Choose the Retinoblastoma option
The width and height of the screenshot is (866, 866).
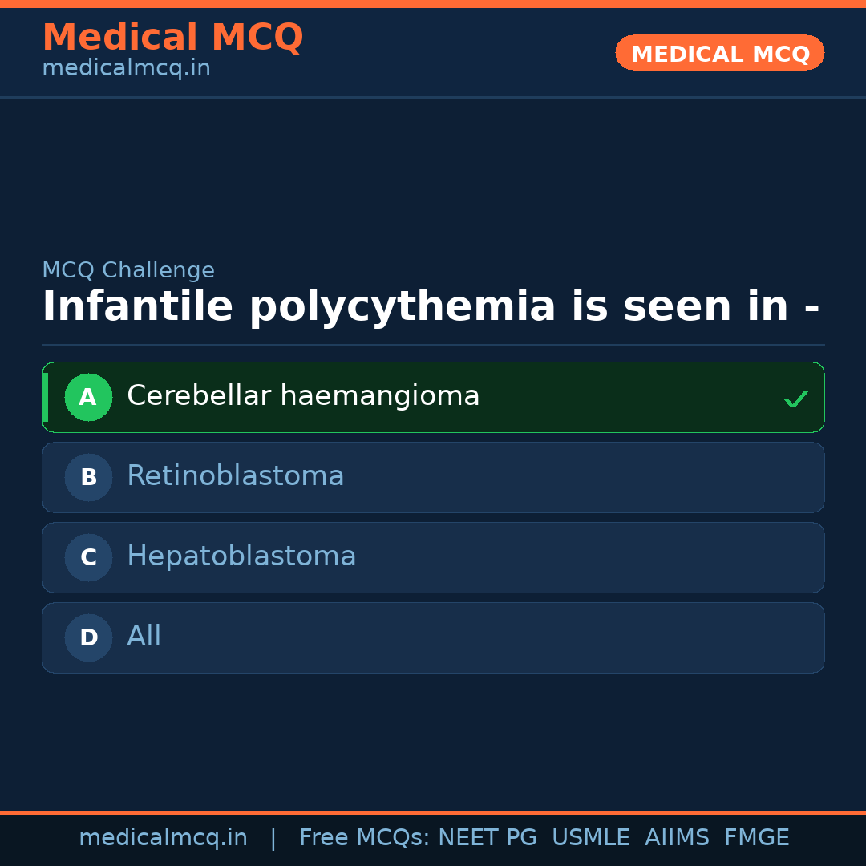236,476
